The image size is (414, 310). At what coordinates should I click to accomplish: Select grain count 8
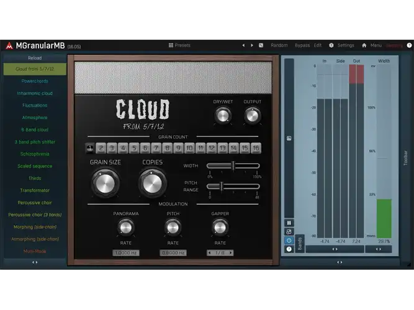[x=167, y=148]
